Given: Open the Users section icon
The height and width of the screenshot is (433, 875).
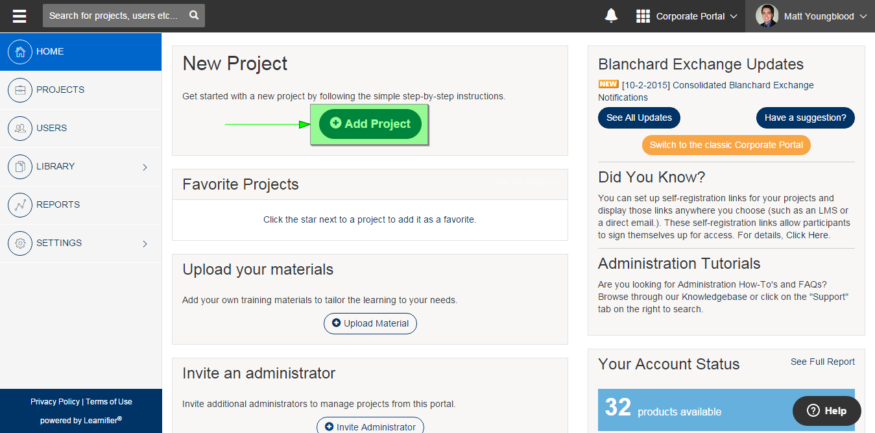Looking at the screenshot, I should pos(20,128).
